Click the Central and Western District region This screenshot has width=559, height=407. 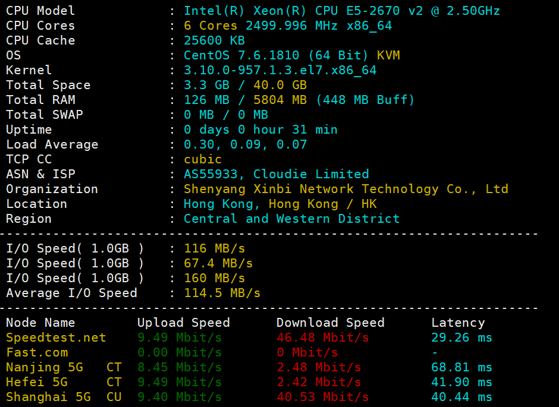(291, 219)
